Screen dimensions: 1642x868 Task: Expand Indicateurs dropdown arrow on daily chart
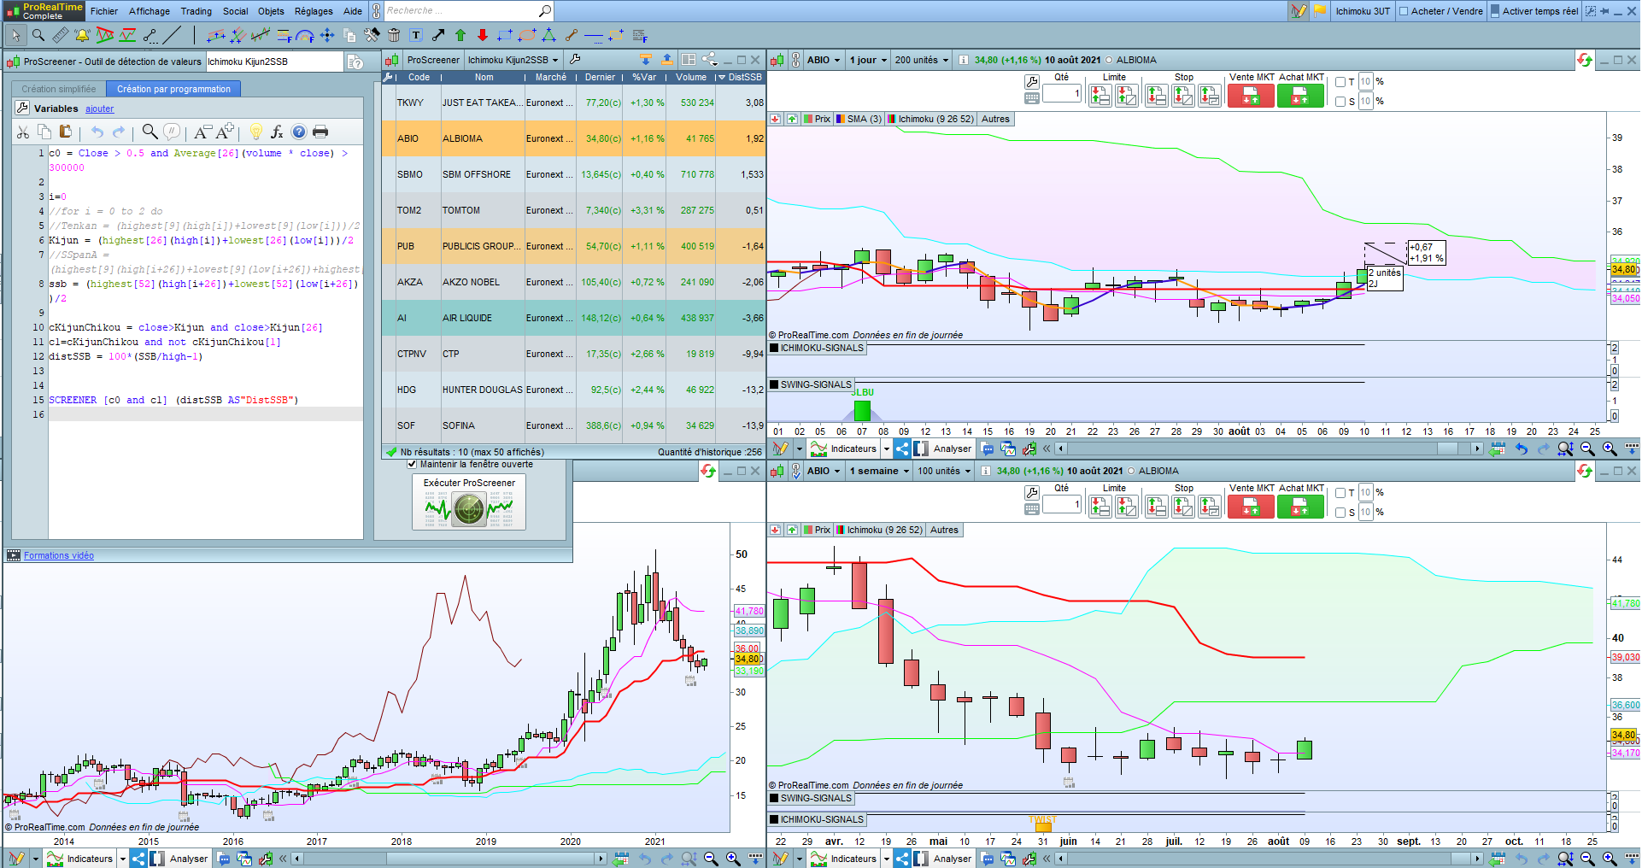[x=887, y=449]
